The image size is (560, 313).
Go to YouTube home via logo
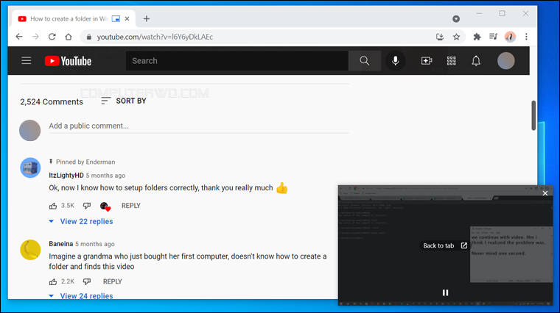coord(69,61)
